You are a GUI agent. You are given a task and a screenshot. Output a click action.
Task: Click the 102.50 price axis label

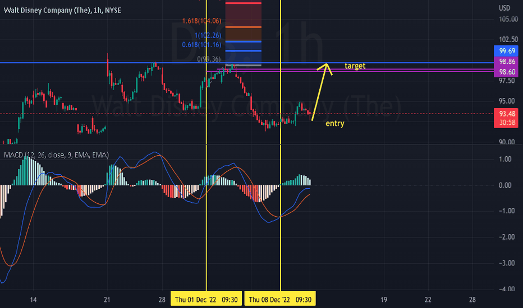508,40
